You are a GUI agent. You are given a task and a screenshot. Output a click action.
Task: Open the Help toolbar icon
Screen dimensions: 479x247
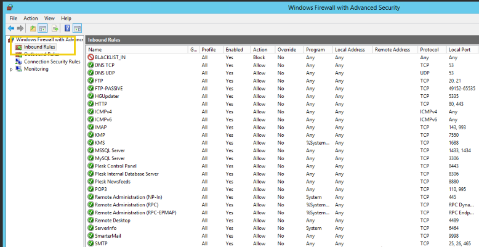[x=68, y=28]
